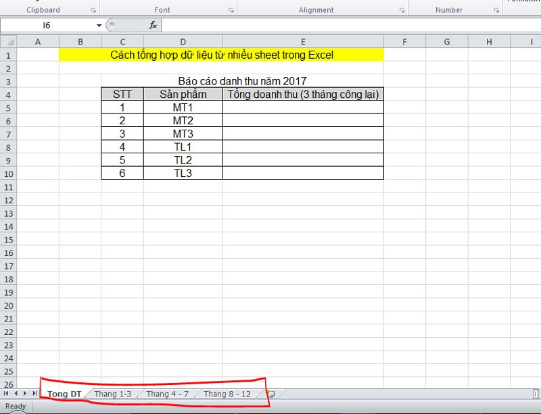This screenshot has width=541, height=414.
Task: Select column E header
Action: pos(303,42)
